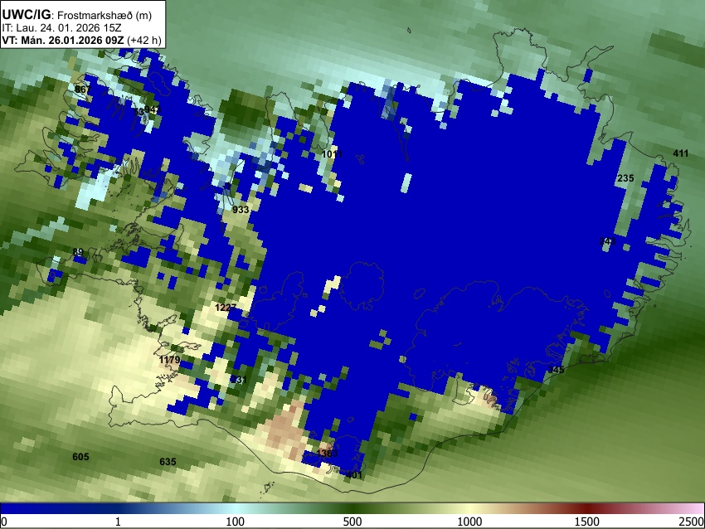Click the map value "235"
The width and height of the screenshot is (705, 529).
click(625, 178)
